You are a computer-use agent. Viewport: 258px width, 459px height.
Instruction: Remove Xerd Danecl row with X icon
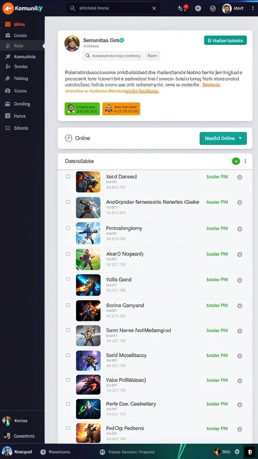click(240, 177)
